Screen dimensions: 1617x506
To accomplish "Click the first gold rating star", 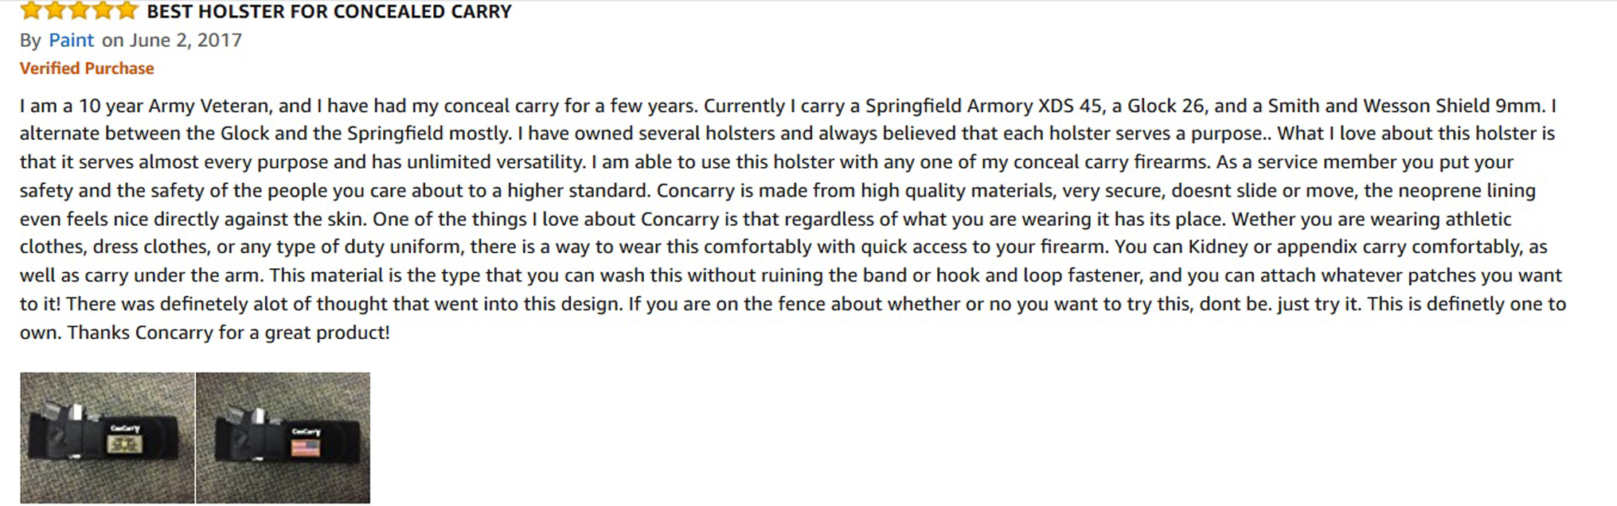I will coord(30,11).
